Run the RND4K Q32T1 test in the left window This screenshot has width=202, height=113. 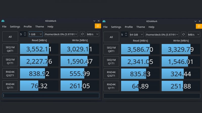tap(10, 73)
